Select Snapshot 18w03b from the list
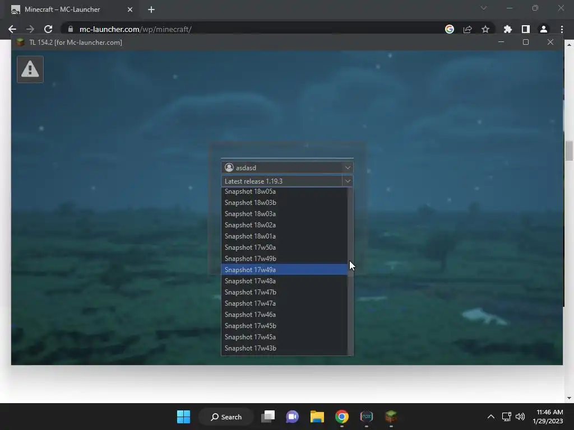The height and width of the screenshot is (430, 574). pos(284,203)
